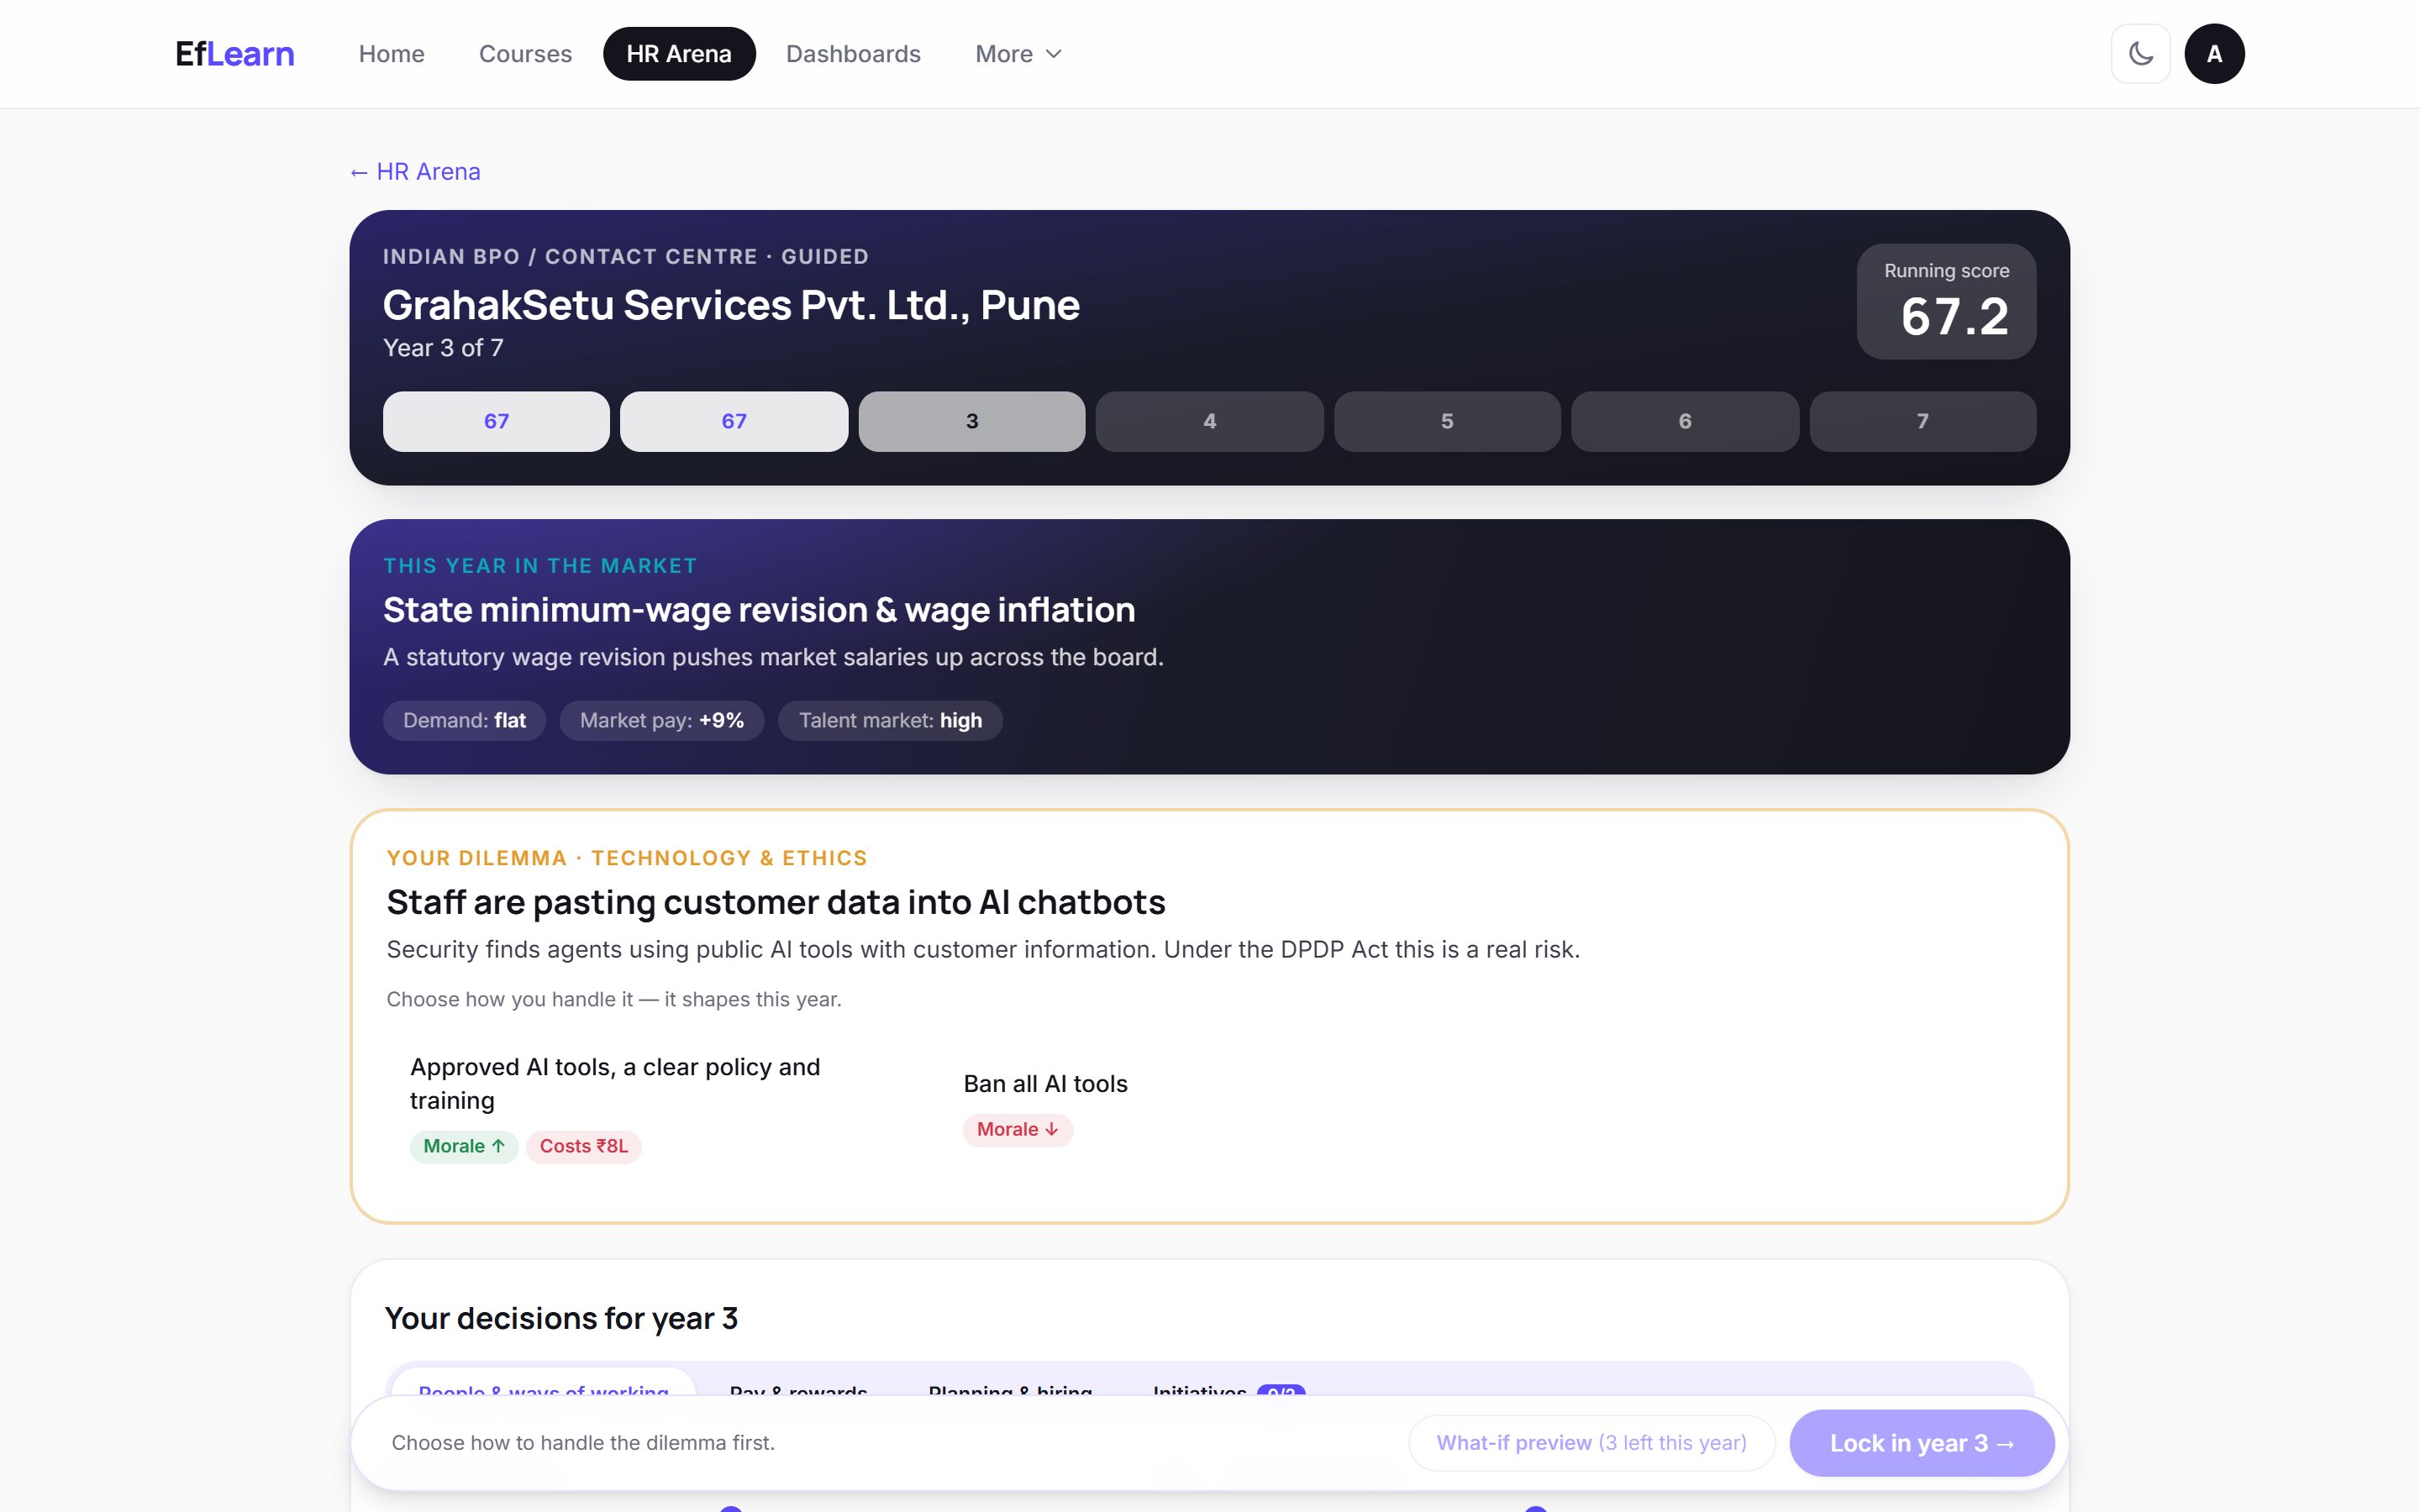The height and width of the screenshot is (1512, 2420).
Task: Open the user avatar A menu
Action: pyautogui.click(x=2214, y=54)
